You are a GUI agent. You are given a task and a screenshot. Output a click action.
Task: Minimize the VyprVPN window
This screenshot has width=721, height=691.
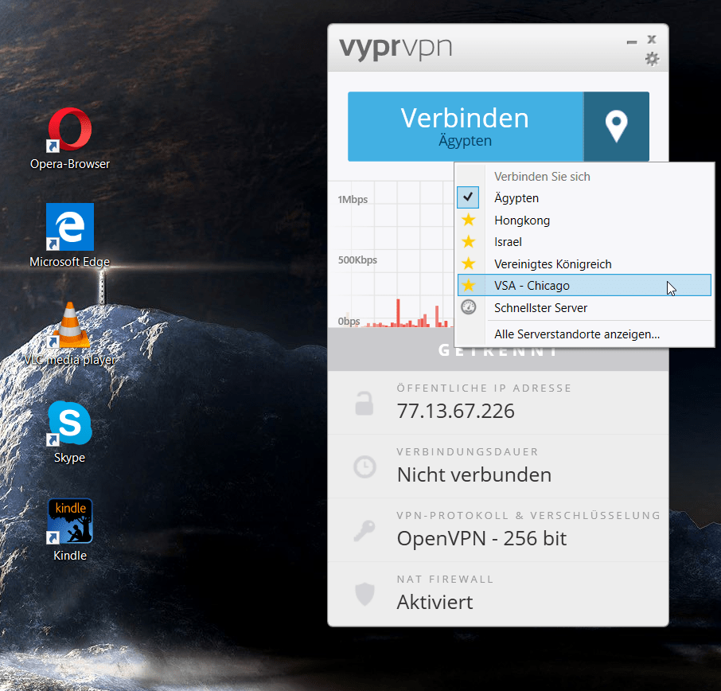click(632, 42)
